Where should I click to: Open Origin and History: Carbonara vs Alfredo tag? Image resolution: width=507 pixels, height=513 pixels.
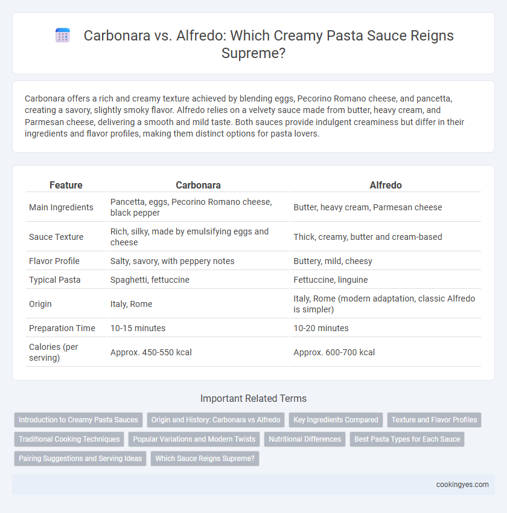coord(215,420)
